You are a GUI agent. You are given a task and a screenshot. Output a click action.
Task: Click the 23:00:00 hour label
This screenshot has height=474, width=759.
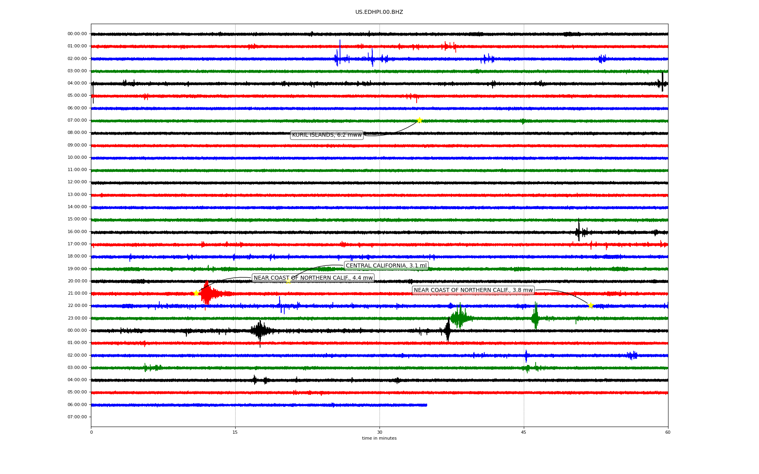pyautogui.click(x=77, y=318)
